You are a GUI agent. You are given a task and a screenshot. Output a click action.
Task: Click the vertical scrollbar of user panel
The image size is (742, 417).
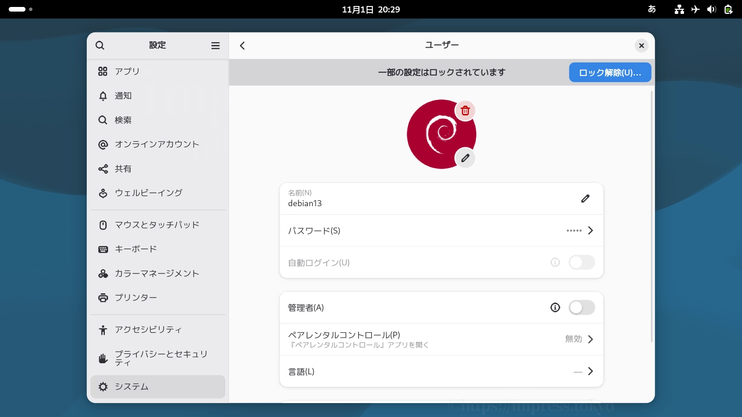[x=652, y=216]
